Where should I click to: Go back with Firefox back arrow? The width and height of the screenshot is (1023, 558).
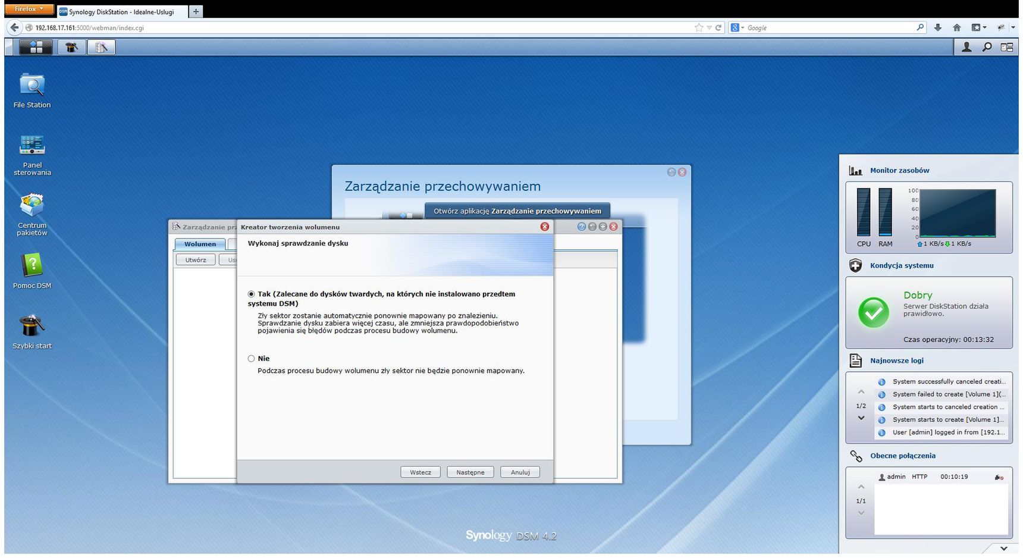(x=15, y=27)
